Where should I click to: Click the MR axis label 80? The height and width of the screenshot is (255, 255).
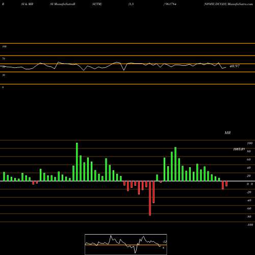click(249, 151)
